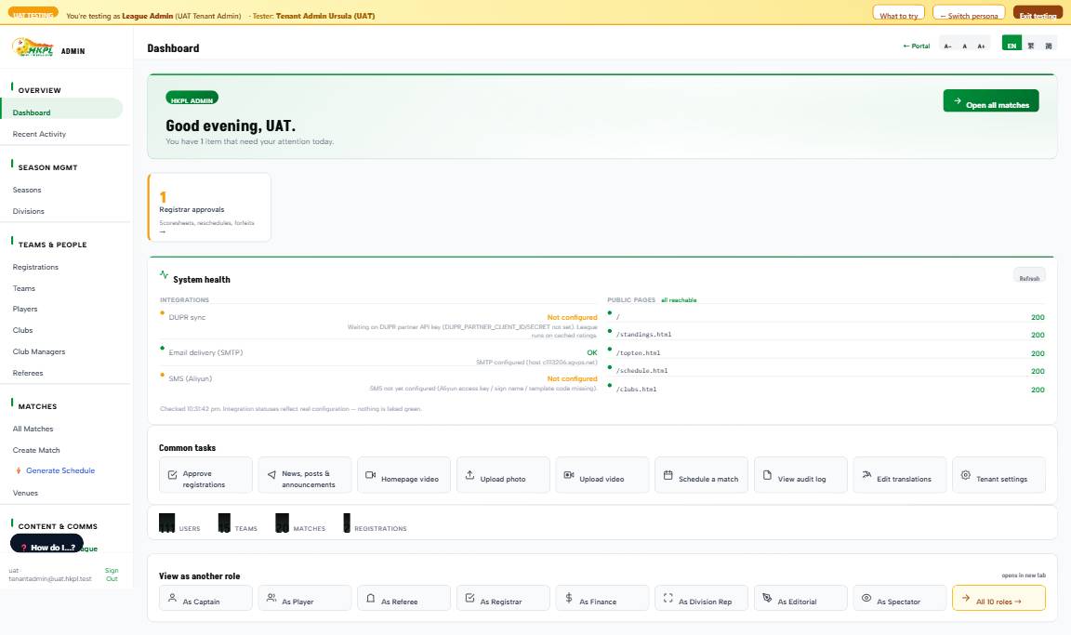Click the Exit testing button
Viewport: 1071px width, 635px height.
1038,14
